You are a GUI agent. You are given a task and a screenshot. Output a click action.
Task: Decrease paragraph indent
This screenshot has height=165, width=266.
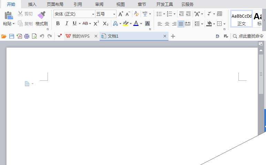[x=181, y=13]
